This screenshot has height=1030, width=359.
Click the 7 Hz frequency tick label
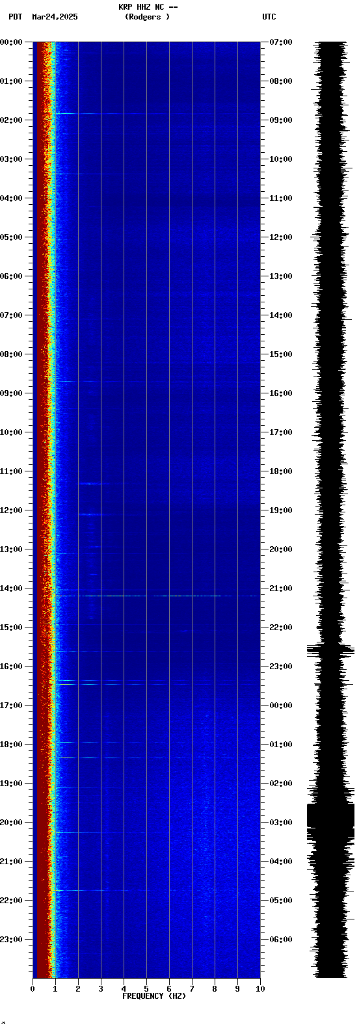[192, 989]
